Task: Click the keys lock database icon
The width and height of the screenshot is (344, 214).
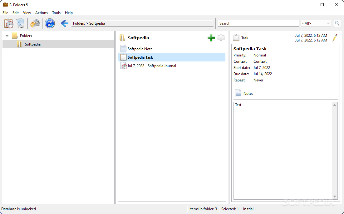Action: click(35, 23)
